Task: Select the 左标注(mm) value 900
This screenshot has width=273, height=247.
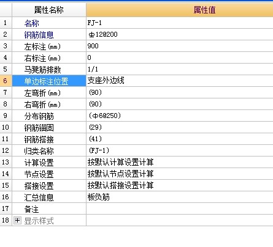Action: click(x=93, y=46)
